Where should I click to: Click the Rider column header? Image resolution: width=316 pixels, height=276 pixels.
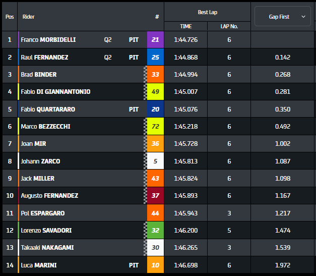29,17
